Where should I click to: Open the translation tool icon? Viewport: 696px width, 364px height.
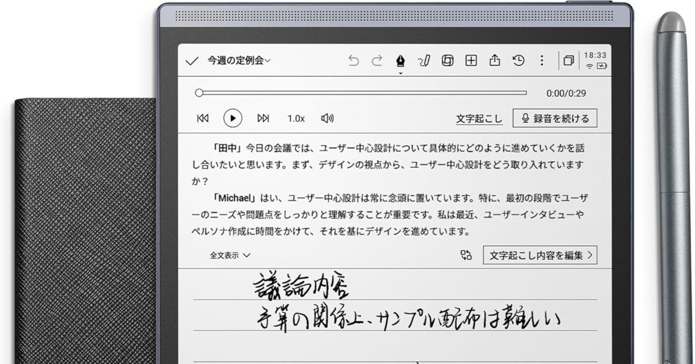pyautogui.click(x=465, y=255)
